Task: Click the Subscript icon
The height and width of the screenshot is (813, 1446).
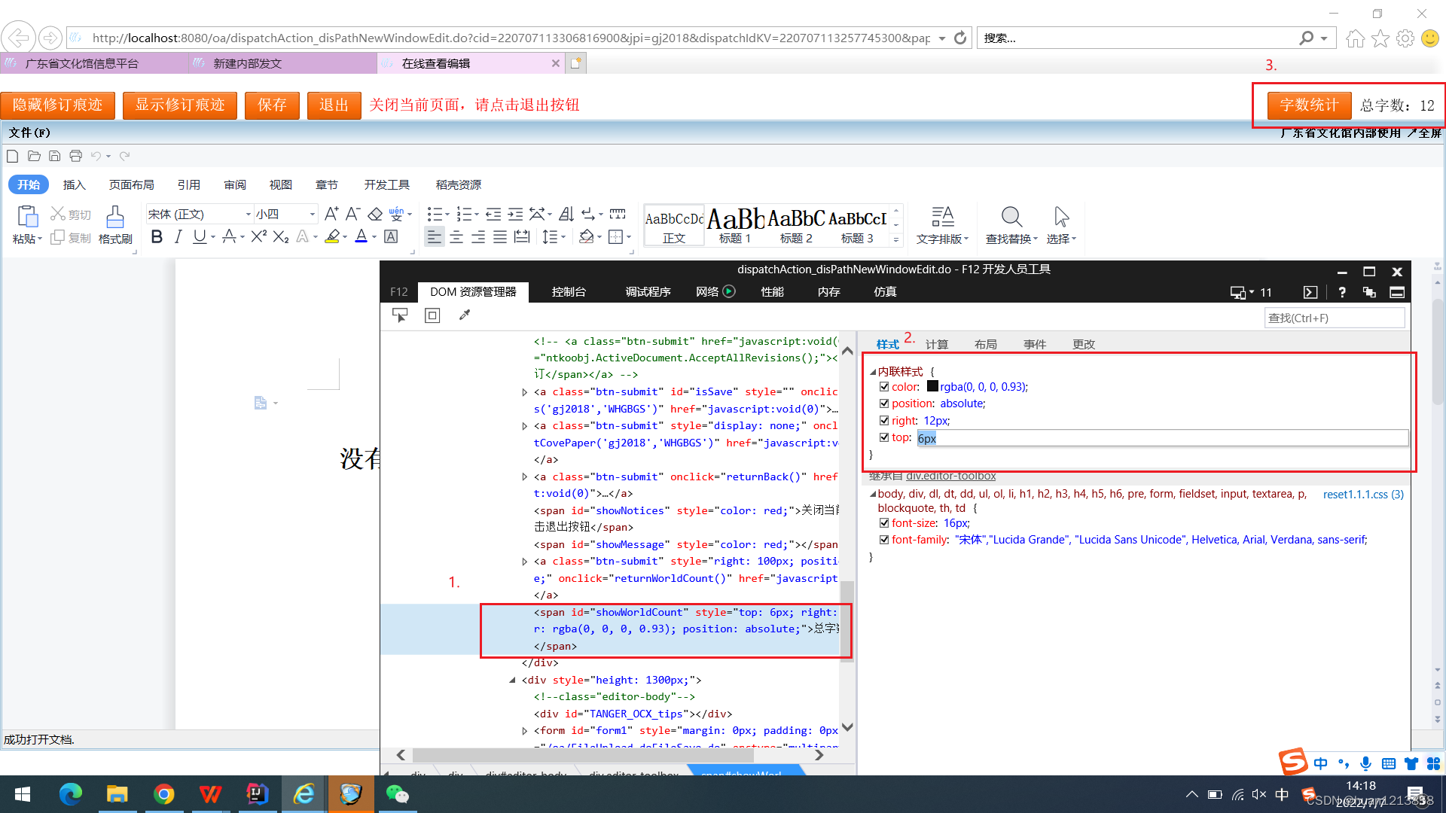Action: 281,237
